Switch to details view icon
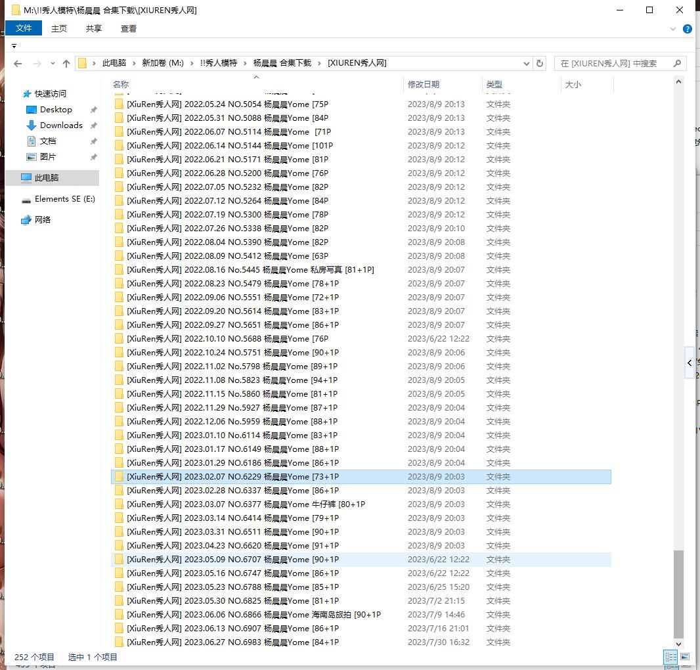Screen dimensions: 700x670 (x=670, y=657)
